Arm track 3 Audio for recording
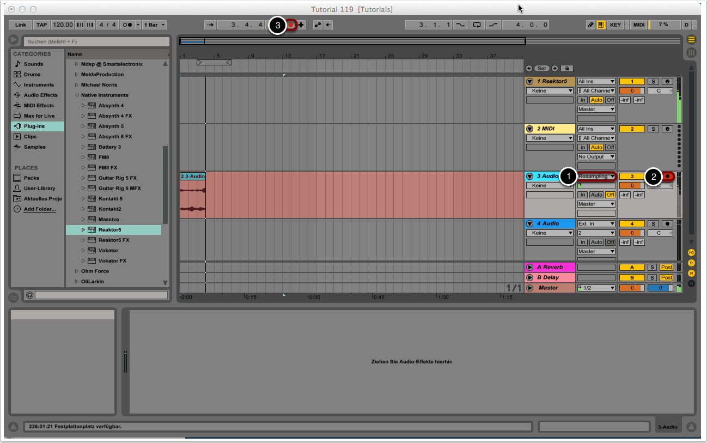707x443 pixels. point(667,176)
